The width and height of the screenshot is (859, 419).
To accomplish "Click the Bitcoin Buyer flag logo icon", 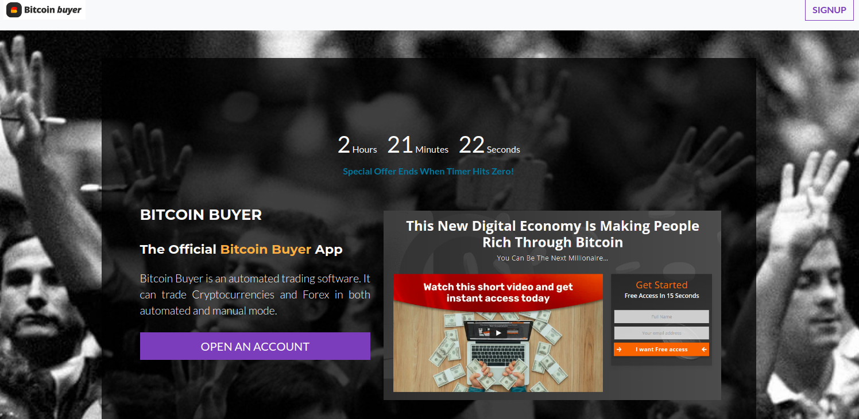I will (x=14, y=10).
